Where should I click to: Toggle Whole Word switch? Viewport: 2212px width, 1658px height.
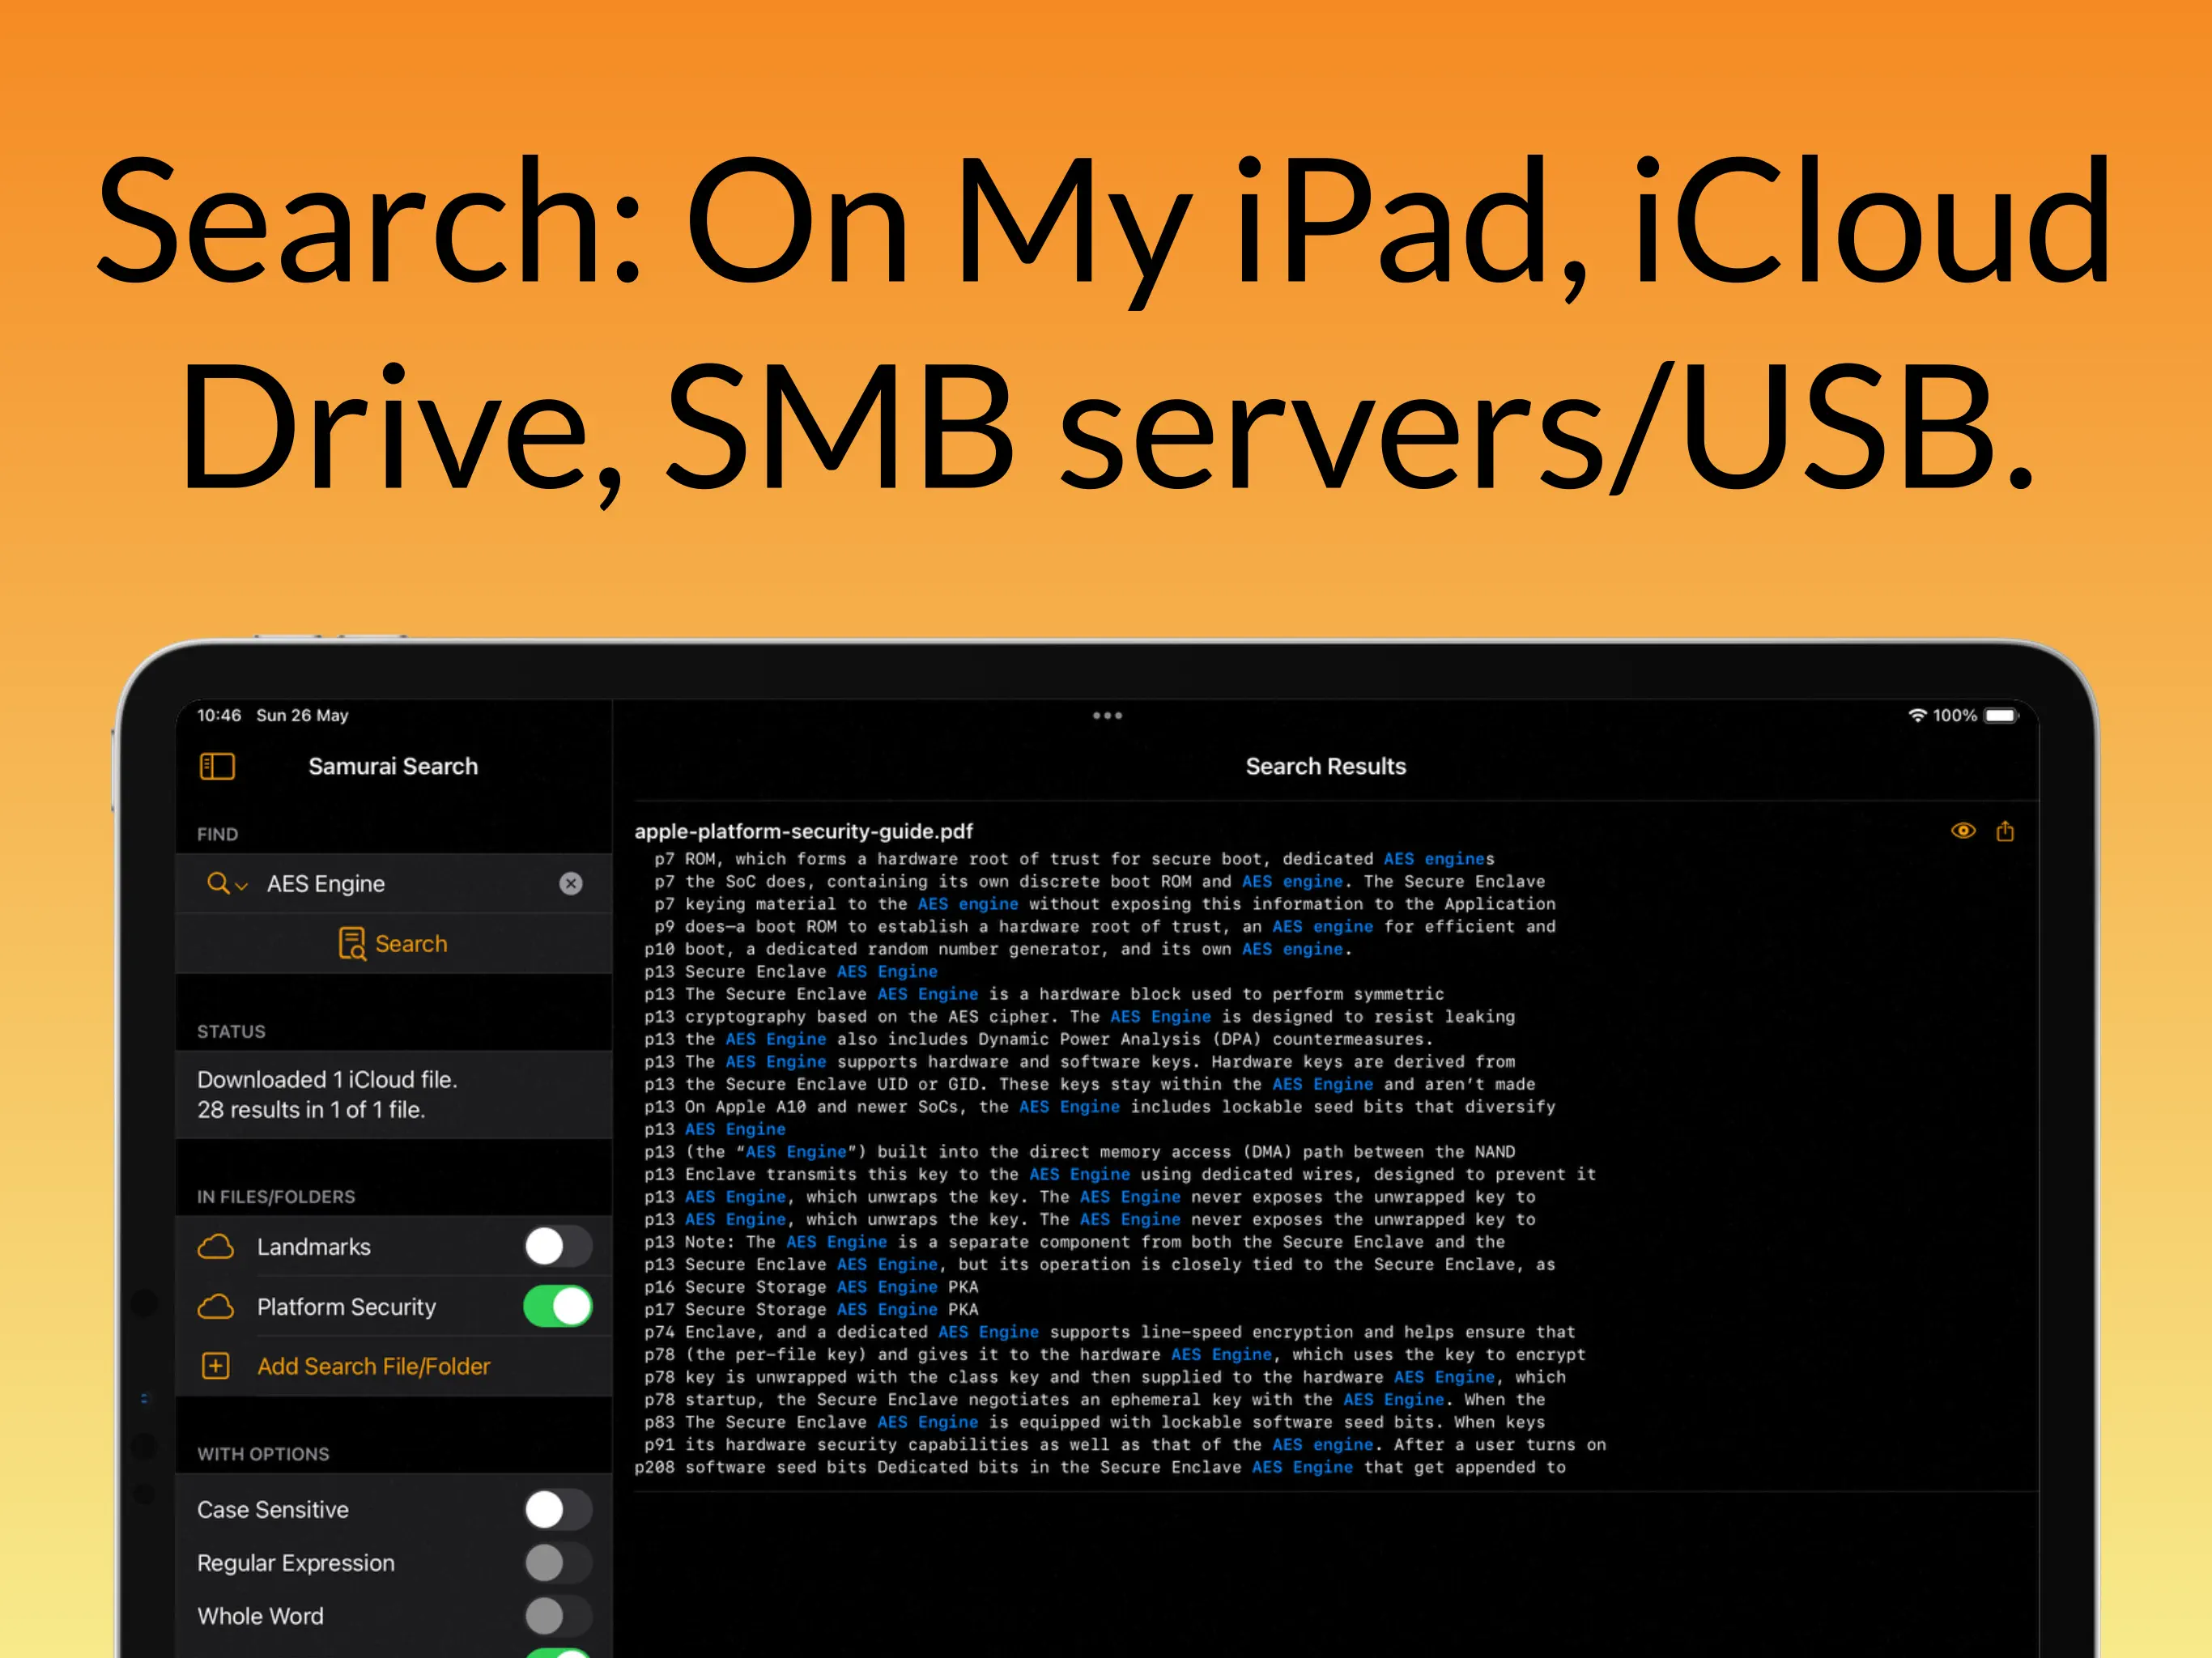(x=557, y=1615)
